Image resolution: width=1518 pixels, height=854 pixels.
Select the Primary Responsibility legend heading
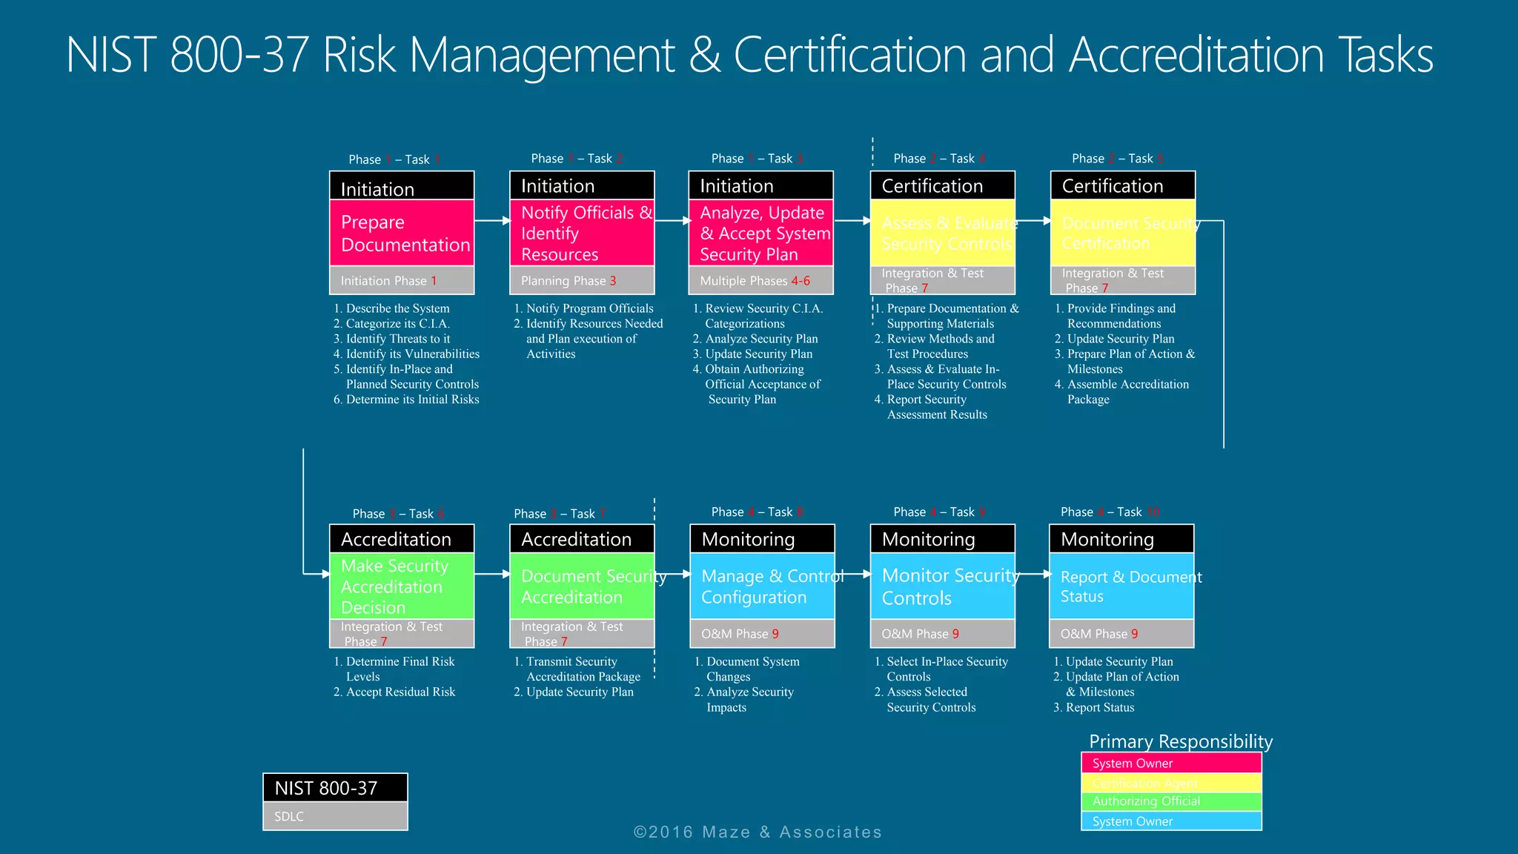[x=1181, y=741]
